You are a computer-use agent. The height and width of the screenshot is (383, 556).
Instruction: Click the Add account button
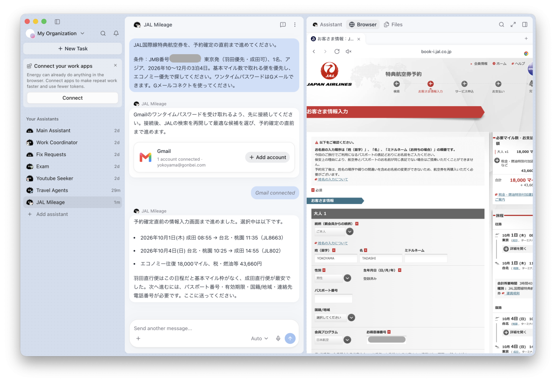click(x=267, y=157)
